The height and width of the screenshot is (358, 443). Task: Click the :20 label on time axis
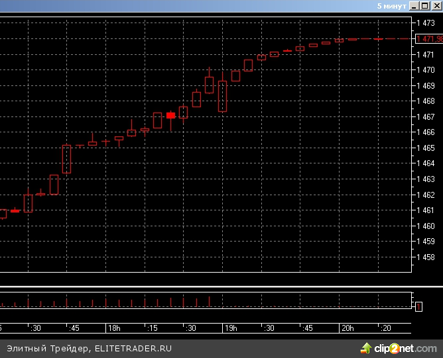[x=385, y=328]
